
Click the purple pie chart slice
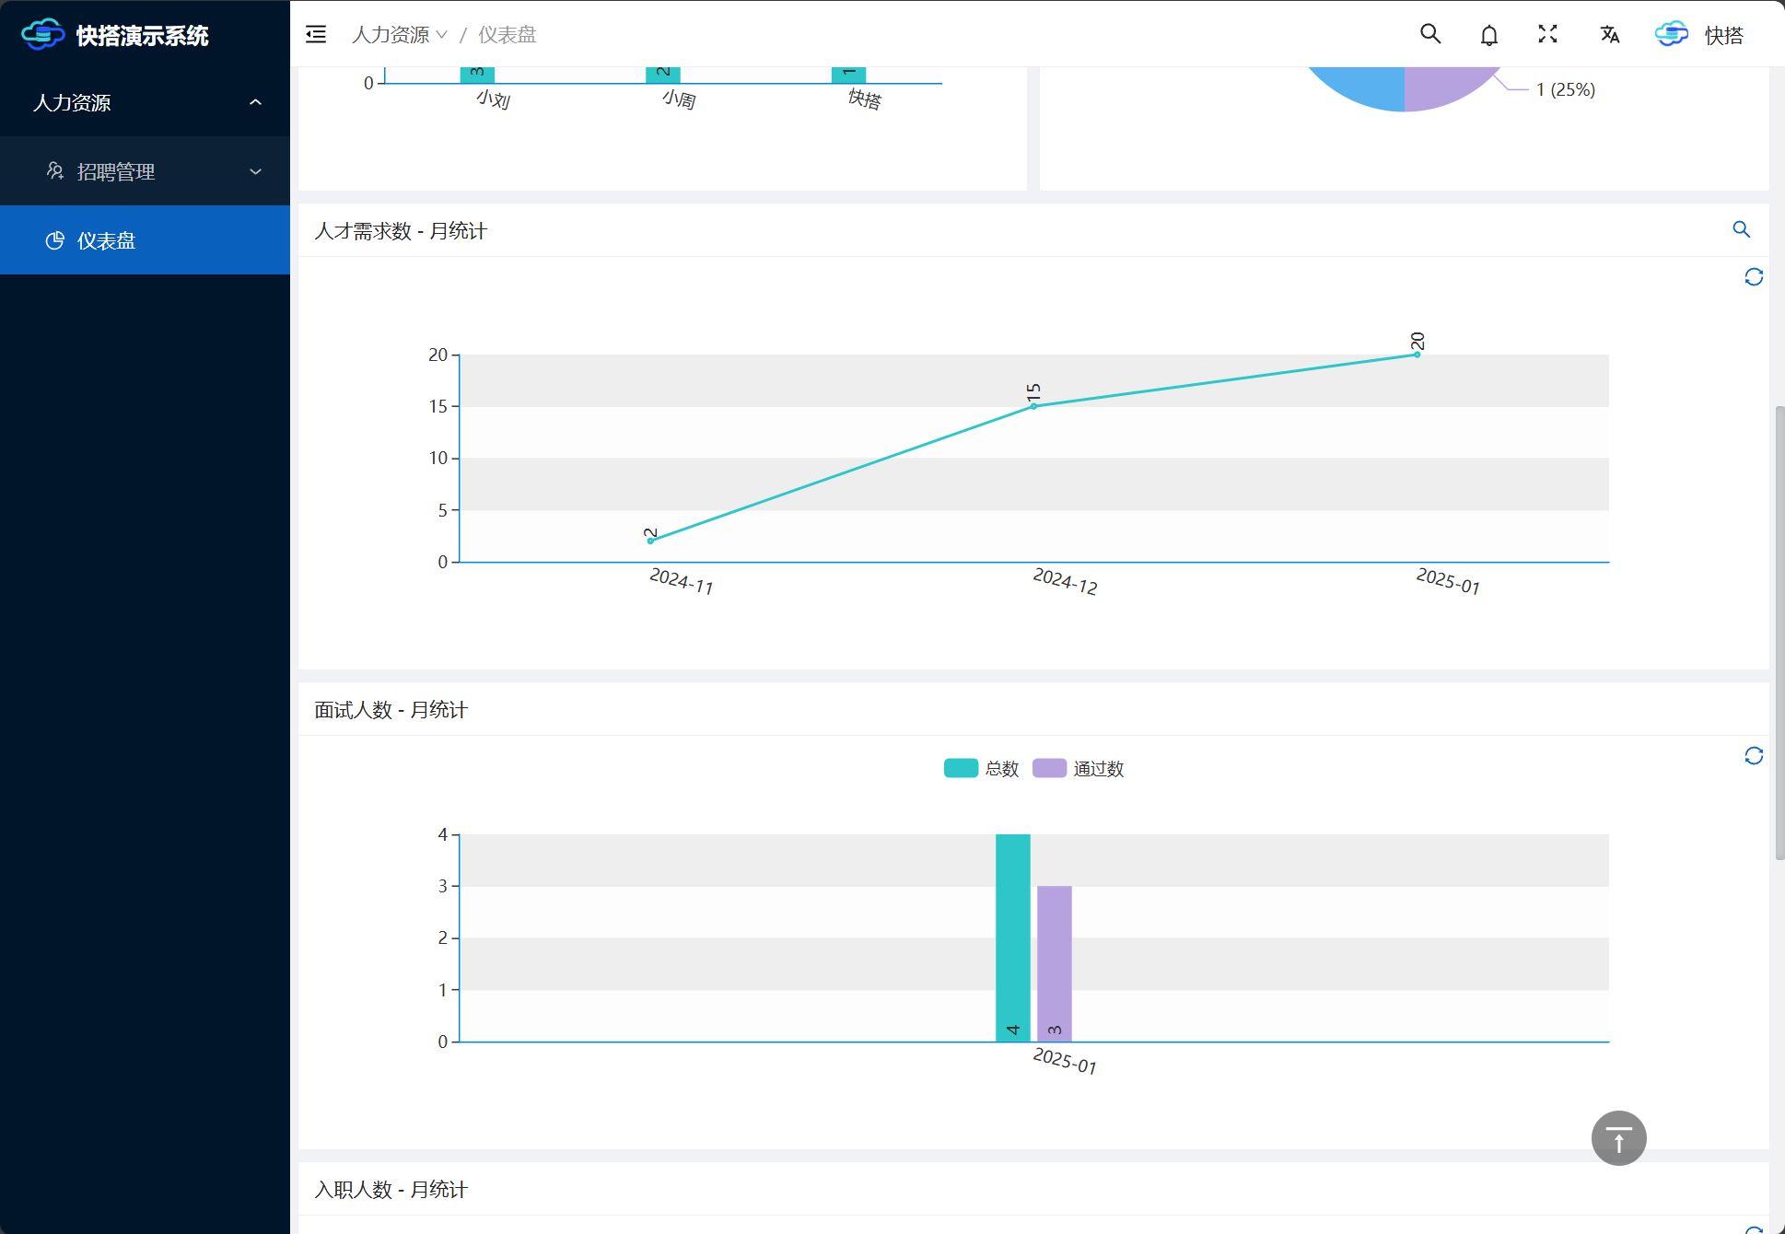click(x=1446, y=87)
